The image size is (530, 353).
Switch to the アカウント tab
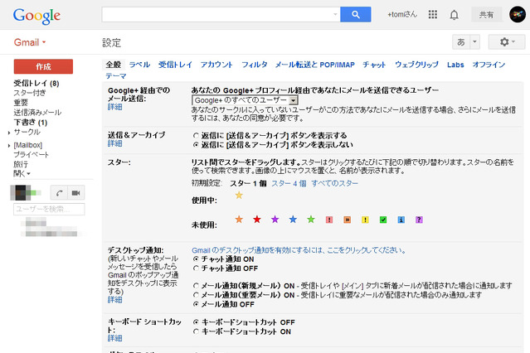216,65
